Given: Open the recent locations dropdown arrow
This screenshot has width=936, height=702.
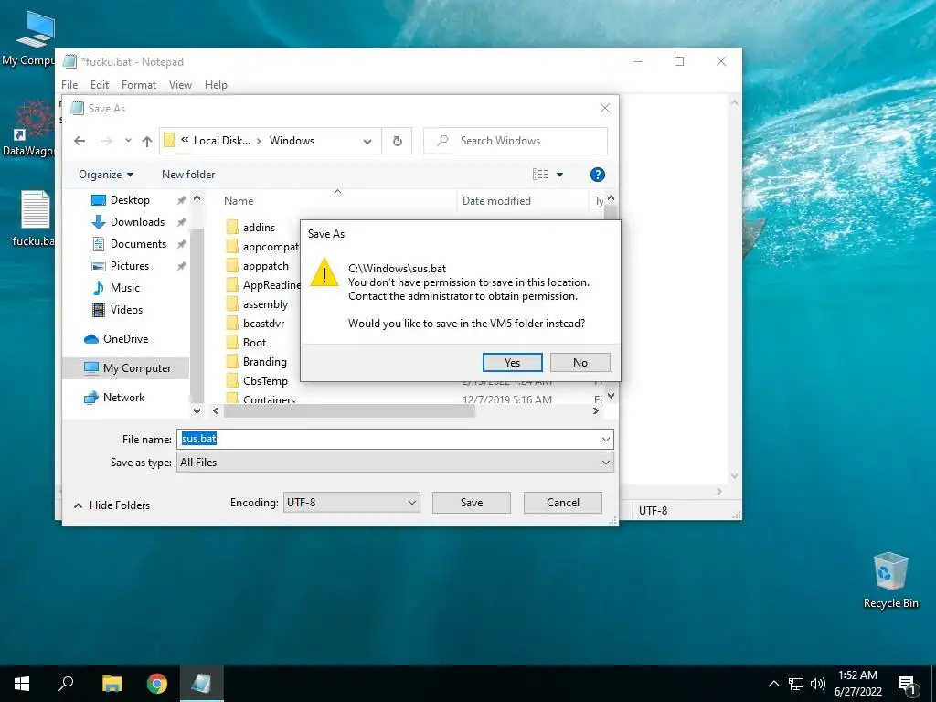Looking at the screenshot, I should pos(128,141).
